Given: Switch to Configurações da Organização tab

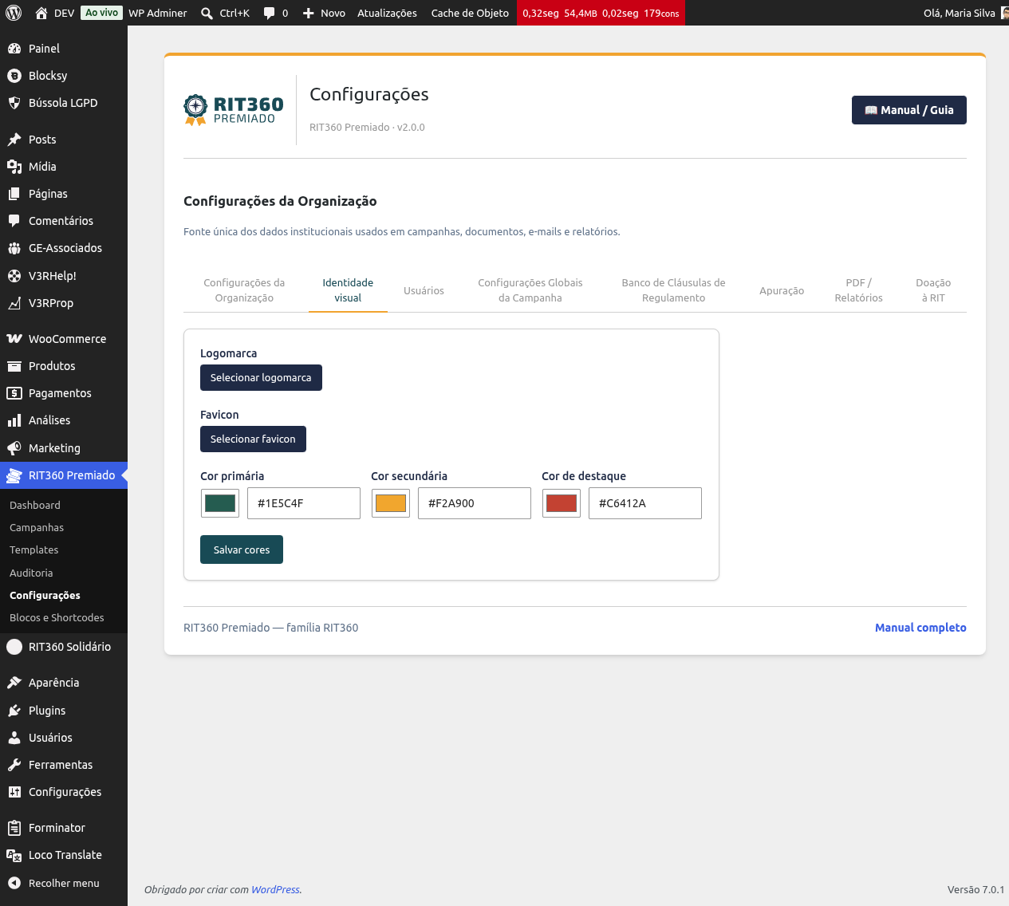Looking at the screenshot, I should pyautogui.click(x=244, y=290).
